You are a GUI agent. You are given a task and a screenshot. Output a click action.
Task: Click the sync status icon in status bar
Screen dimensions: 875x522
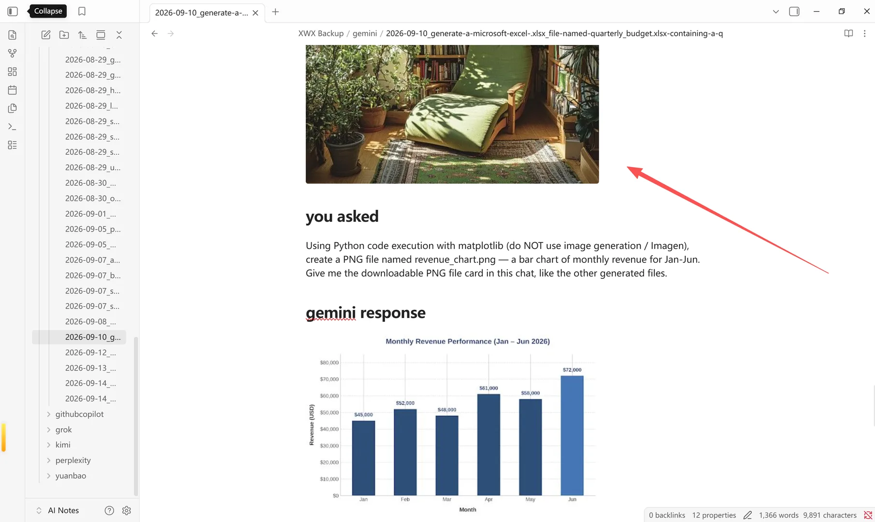pos(868,515)
